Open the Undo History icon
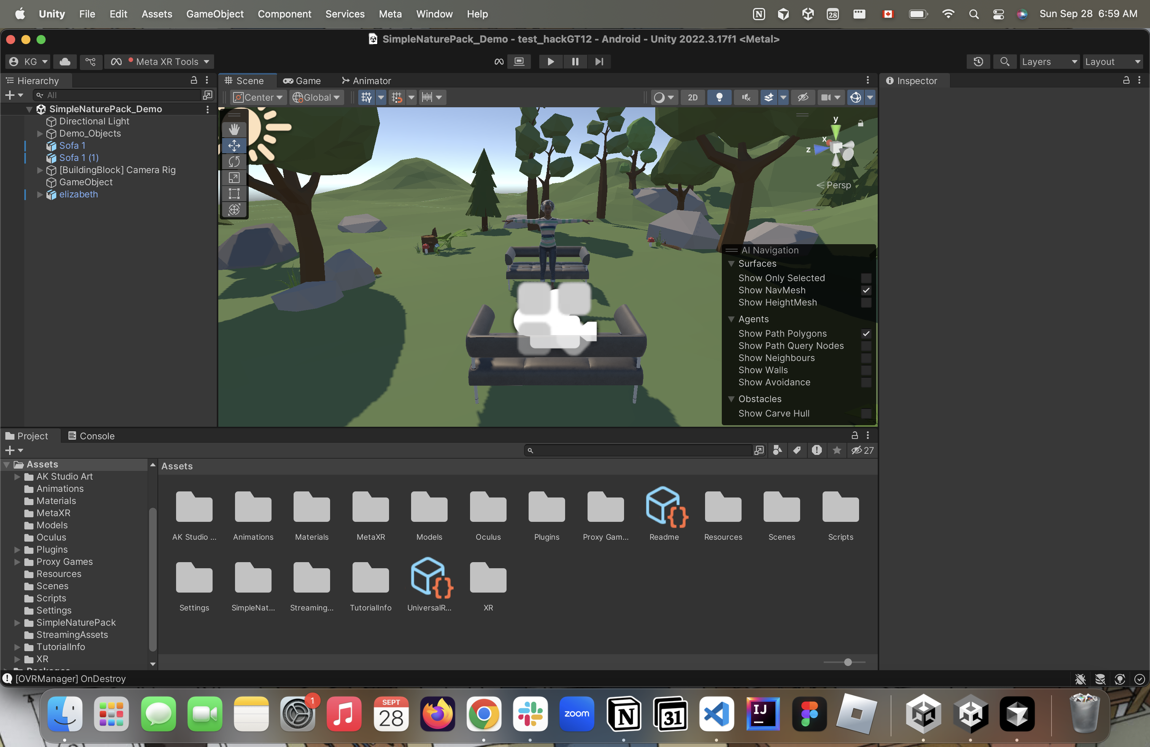 pos(978,61)
